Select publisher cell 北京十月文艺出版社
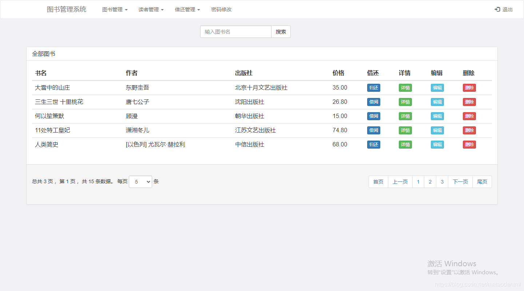This screenshot has width=524, height=291. point(261,88)
